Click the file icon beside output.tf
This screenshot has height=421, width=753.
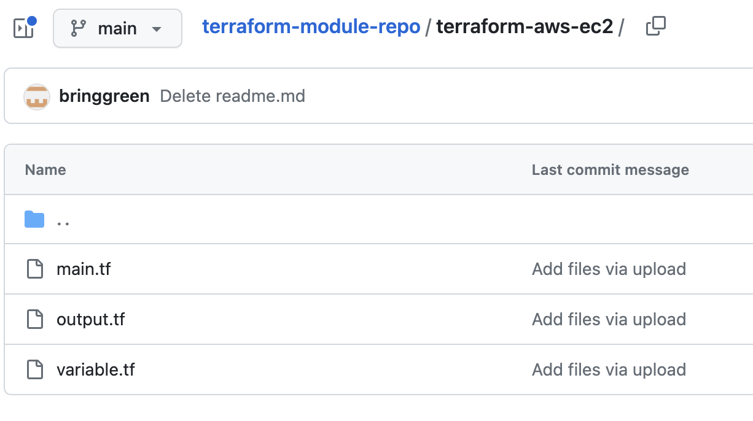(35, 319)
